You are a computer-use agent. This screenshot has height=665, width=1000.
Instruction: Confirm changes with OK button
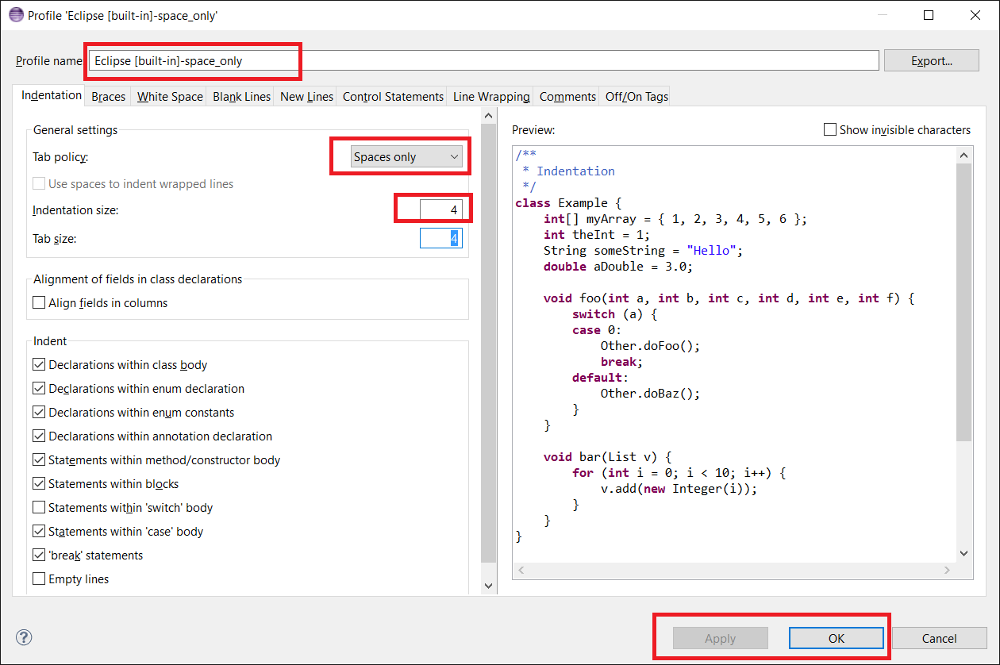(837, 637)
